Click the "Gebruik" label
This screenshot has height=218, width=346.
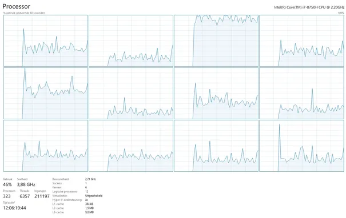[x=8, y=179]
